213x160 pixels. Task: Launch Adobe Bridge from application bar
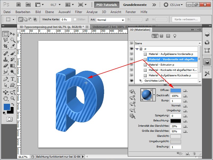19,5
